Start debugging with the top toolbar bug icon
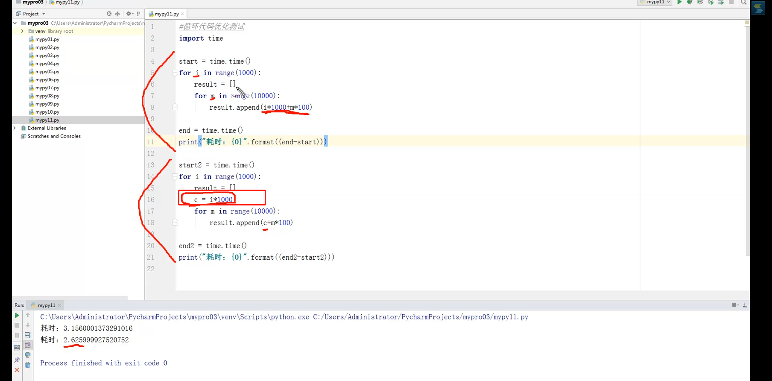The width and height of the screenshot is (772, 381). coord(690,2)
